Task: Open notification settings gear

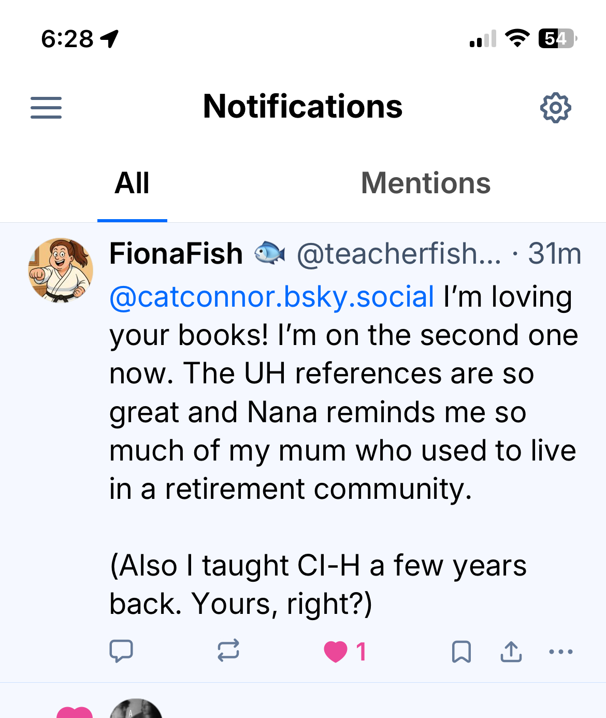Action: 555,108
